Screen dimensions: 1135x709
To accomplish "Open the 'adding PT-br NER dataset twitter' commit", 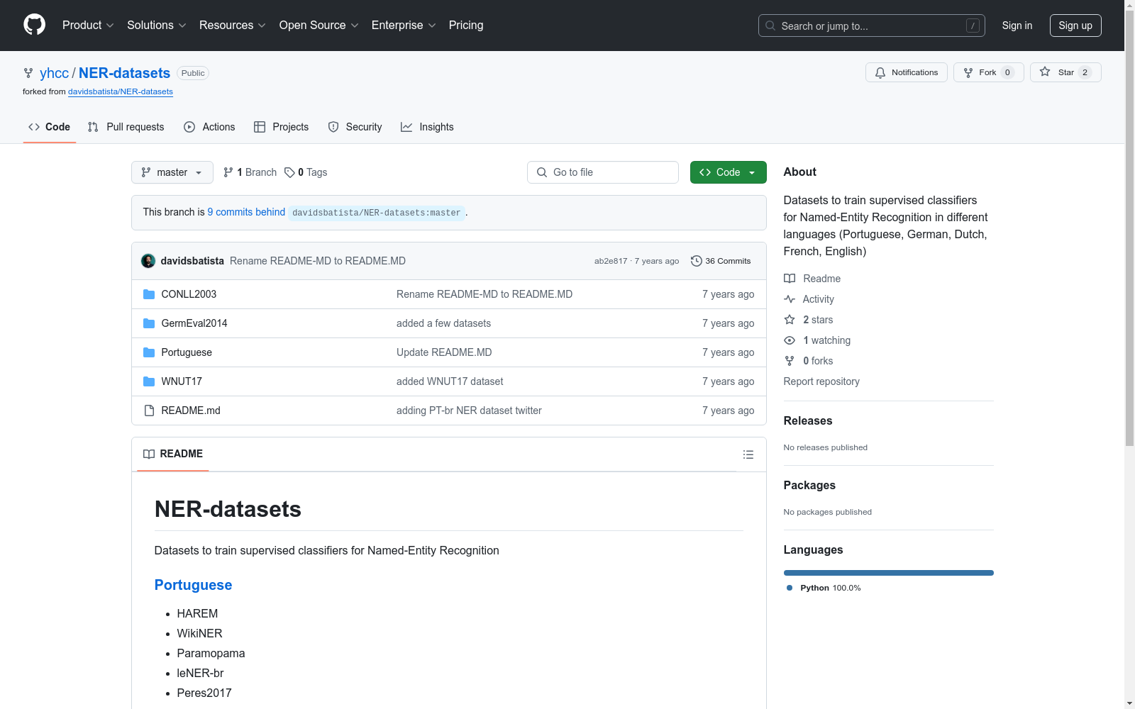I will (469, 411).
